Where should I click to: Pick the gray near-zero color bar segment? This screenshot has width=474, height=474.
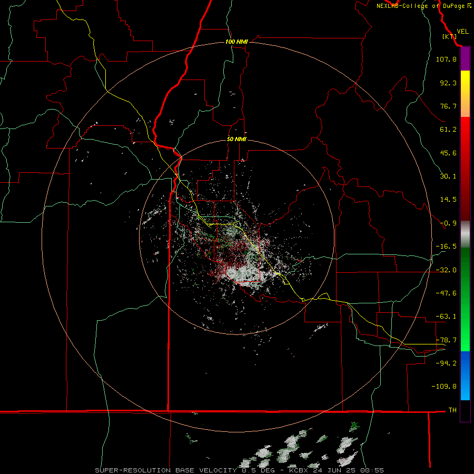click(x=465, y=234)
